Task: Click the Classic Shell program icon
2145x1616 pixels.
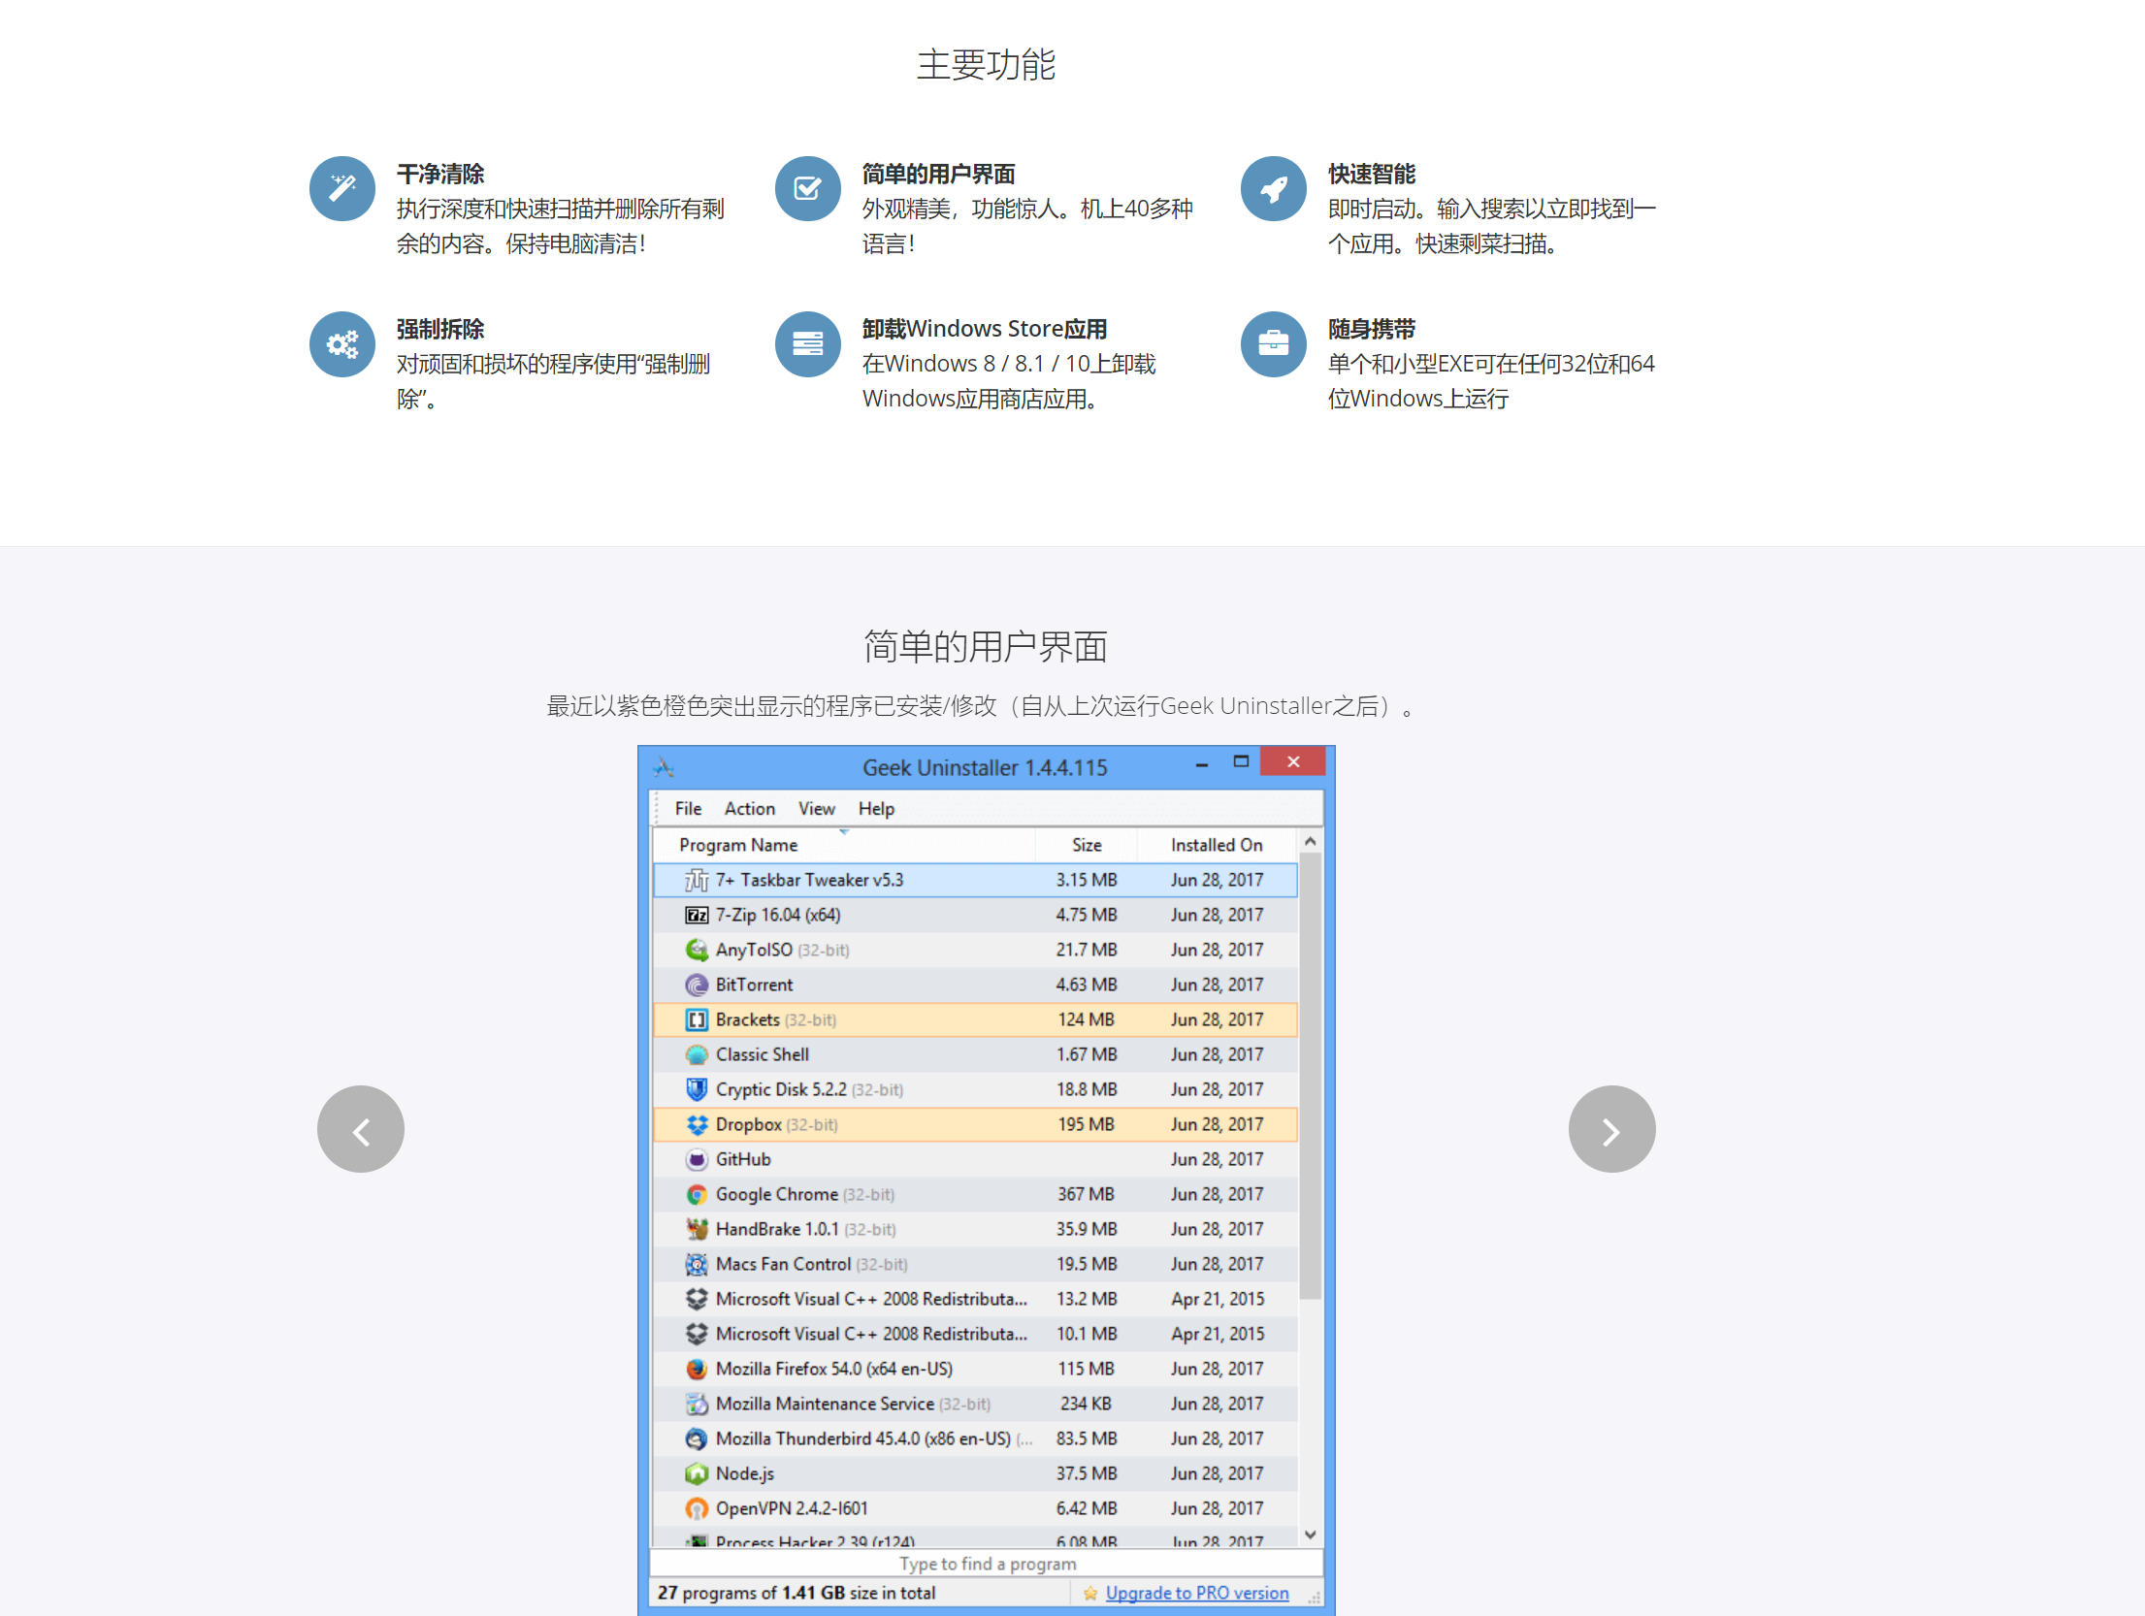Action: (697, 1054)
